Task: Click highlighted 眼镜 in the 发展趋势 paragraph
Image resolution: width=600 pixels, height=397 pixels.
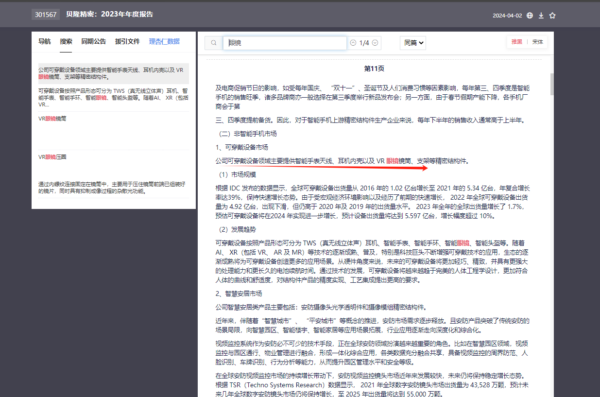Action: pos(463,243)
